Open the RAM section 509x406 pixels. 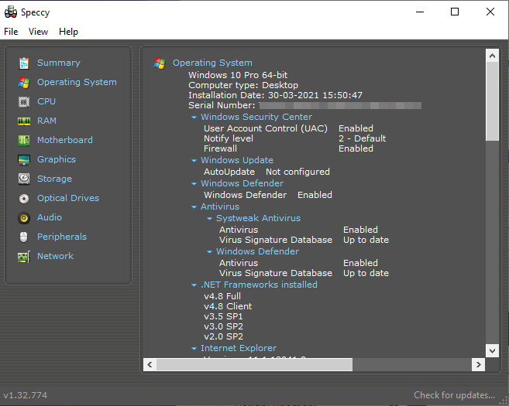46,121
